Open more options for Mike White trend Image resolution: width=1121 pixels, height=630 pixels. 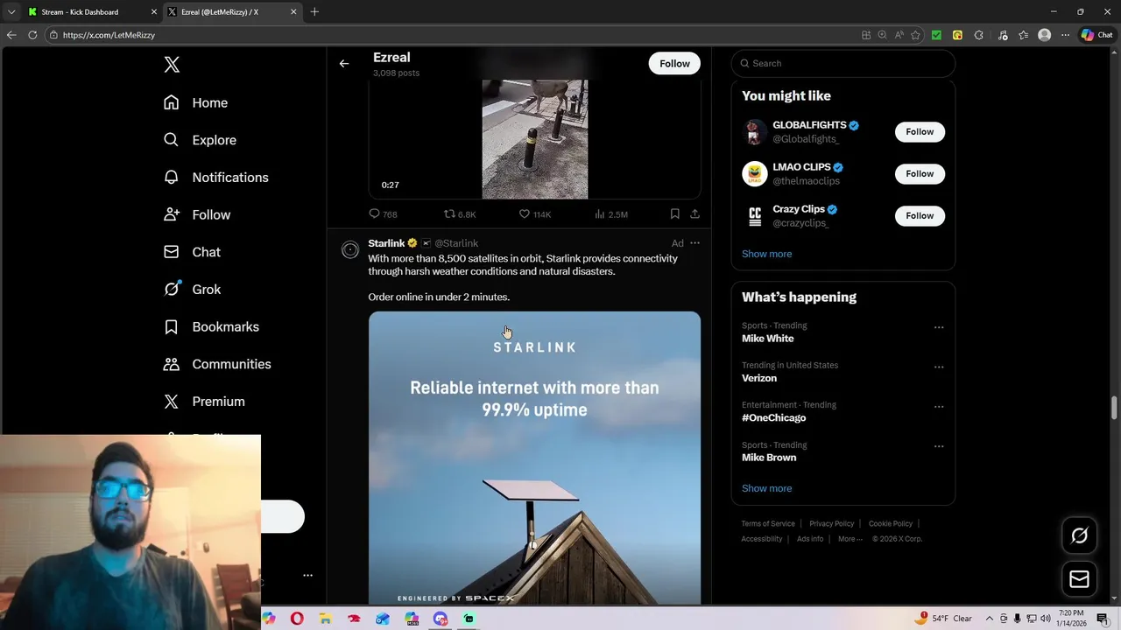tap(939, 327)
